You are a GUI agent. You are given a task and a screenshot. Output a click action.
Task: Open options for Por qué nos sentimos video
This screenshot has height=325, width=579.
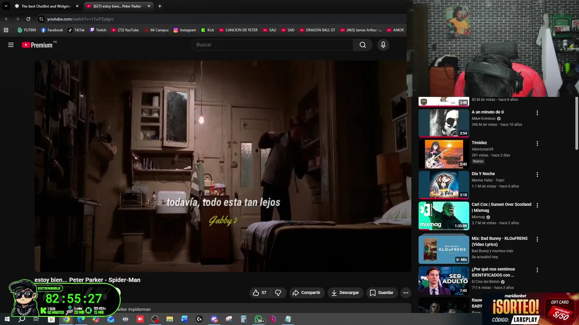(x=537, y=270)
